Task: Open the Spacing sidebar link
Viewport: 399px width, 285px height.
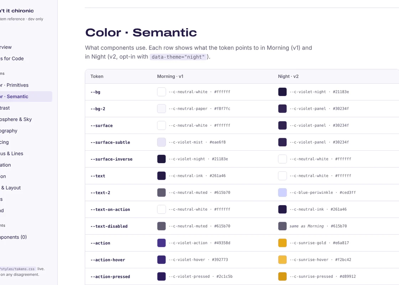Action: tap(4, 142)
